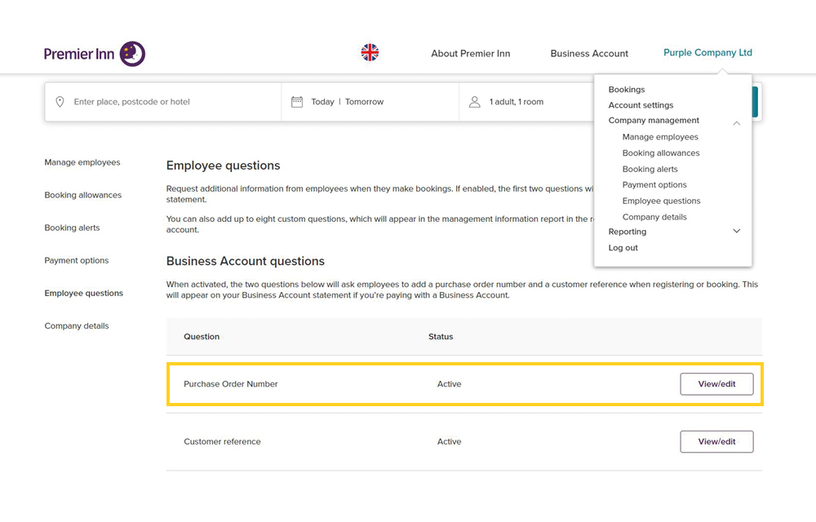The height and width of the screenshot is (522, 816).
Task: Expand the Reporting submenu chevron
Action: pyautogui.click(x=736, y=231)
